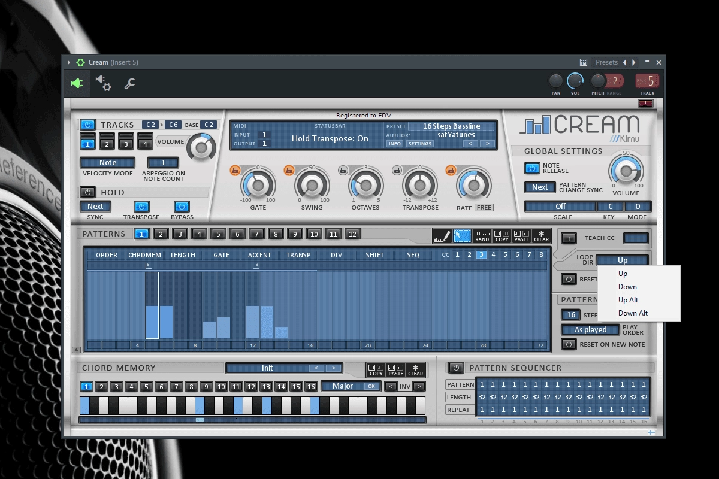Adjust the Gate knob
This screenshot has width=719, height=479.
tap(258, 185)
